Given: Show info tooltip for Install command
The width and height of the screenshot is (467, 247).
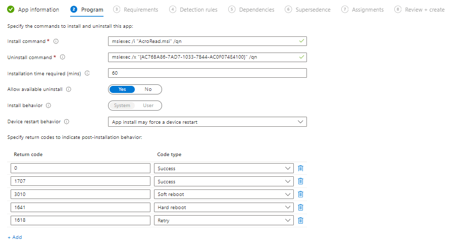Looking at the screenshot, I should [56, 41].
